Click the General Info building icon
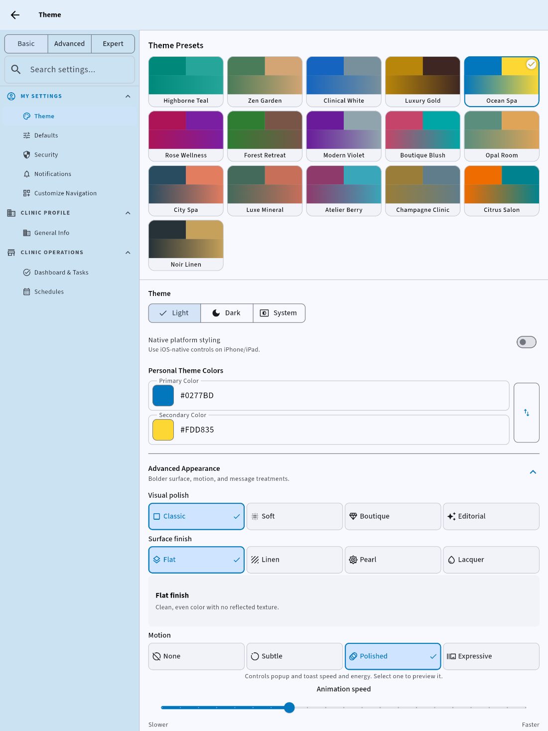This screenshot has height=731, width=548. click(27, 233)
